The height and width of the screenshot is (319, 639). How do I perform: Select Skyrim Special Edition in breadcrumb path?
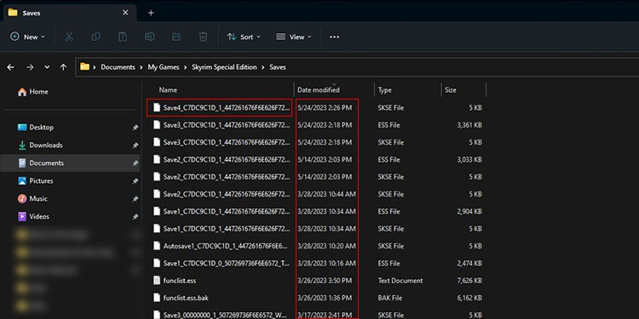(224, 67)
